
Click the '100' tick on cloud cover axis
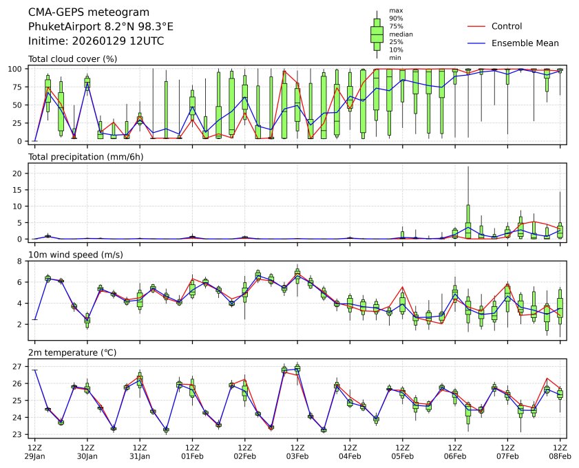[x=18, y=69]
